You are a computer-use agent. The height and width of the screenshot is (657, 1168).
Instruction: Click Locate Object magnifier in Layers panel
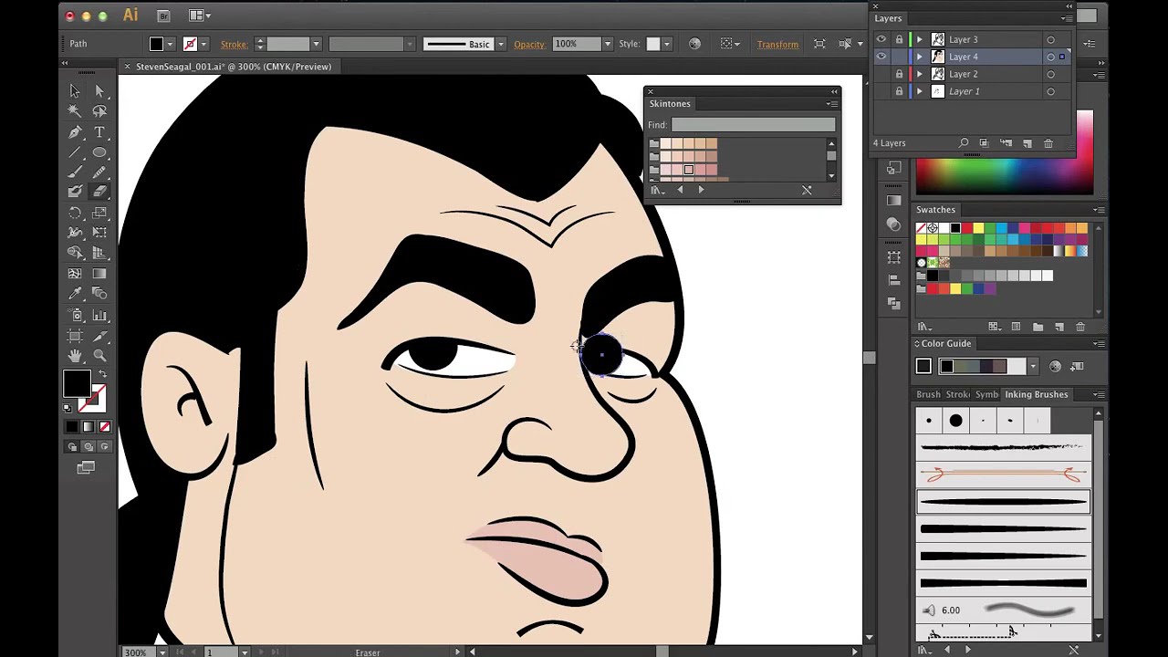click(x=964, y=143)
